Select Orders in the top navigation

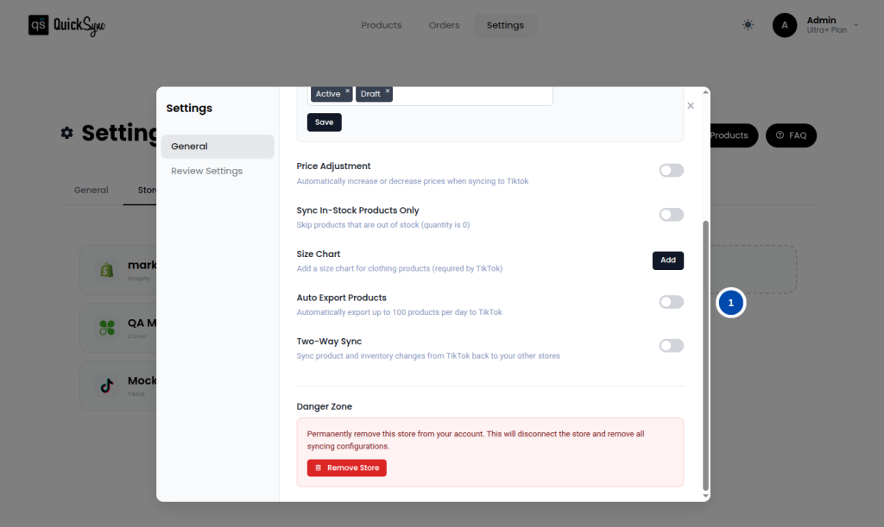[x=444, y=25]
